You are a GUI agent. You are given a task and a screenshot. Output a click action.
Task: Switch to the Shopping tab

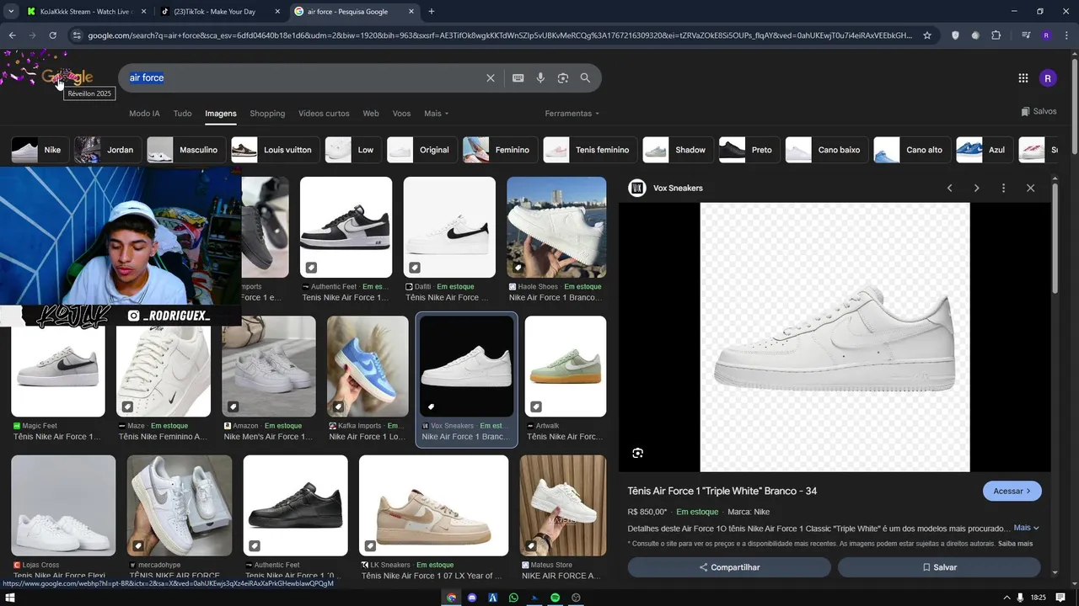click(267, 114)
